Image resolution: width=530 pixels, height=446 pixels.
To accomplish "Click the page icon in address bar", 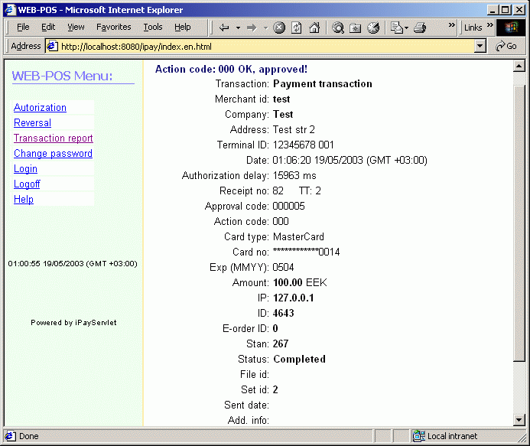I will pyautogui.click(x=52, y=46).
